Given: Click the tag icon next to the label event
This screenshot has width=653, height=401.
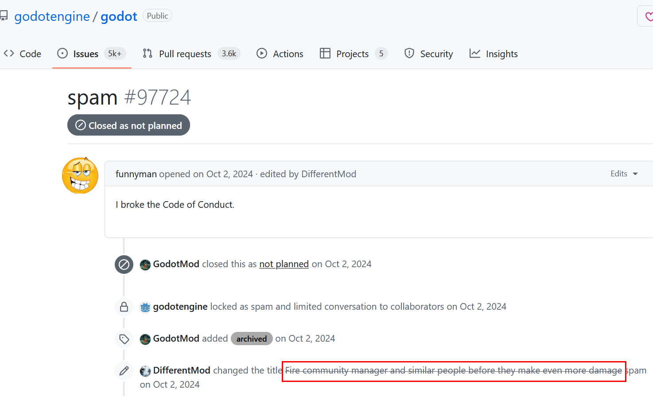Looking at the screenshot, I should [x=124, y=339].
